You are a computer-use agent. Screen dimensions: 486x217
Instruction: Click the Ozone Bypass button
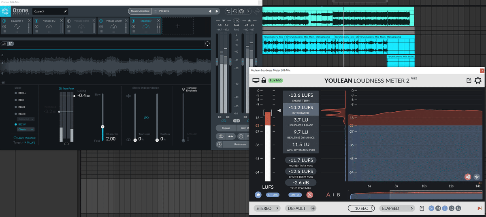pyautogui.click(x=226, y=128)
